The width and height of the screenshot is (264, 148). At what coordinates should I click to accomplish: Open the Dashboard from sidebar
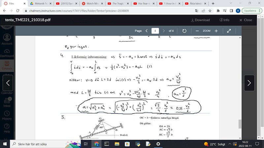coord(7,52)
